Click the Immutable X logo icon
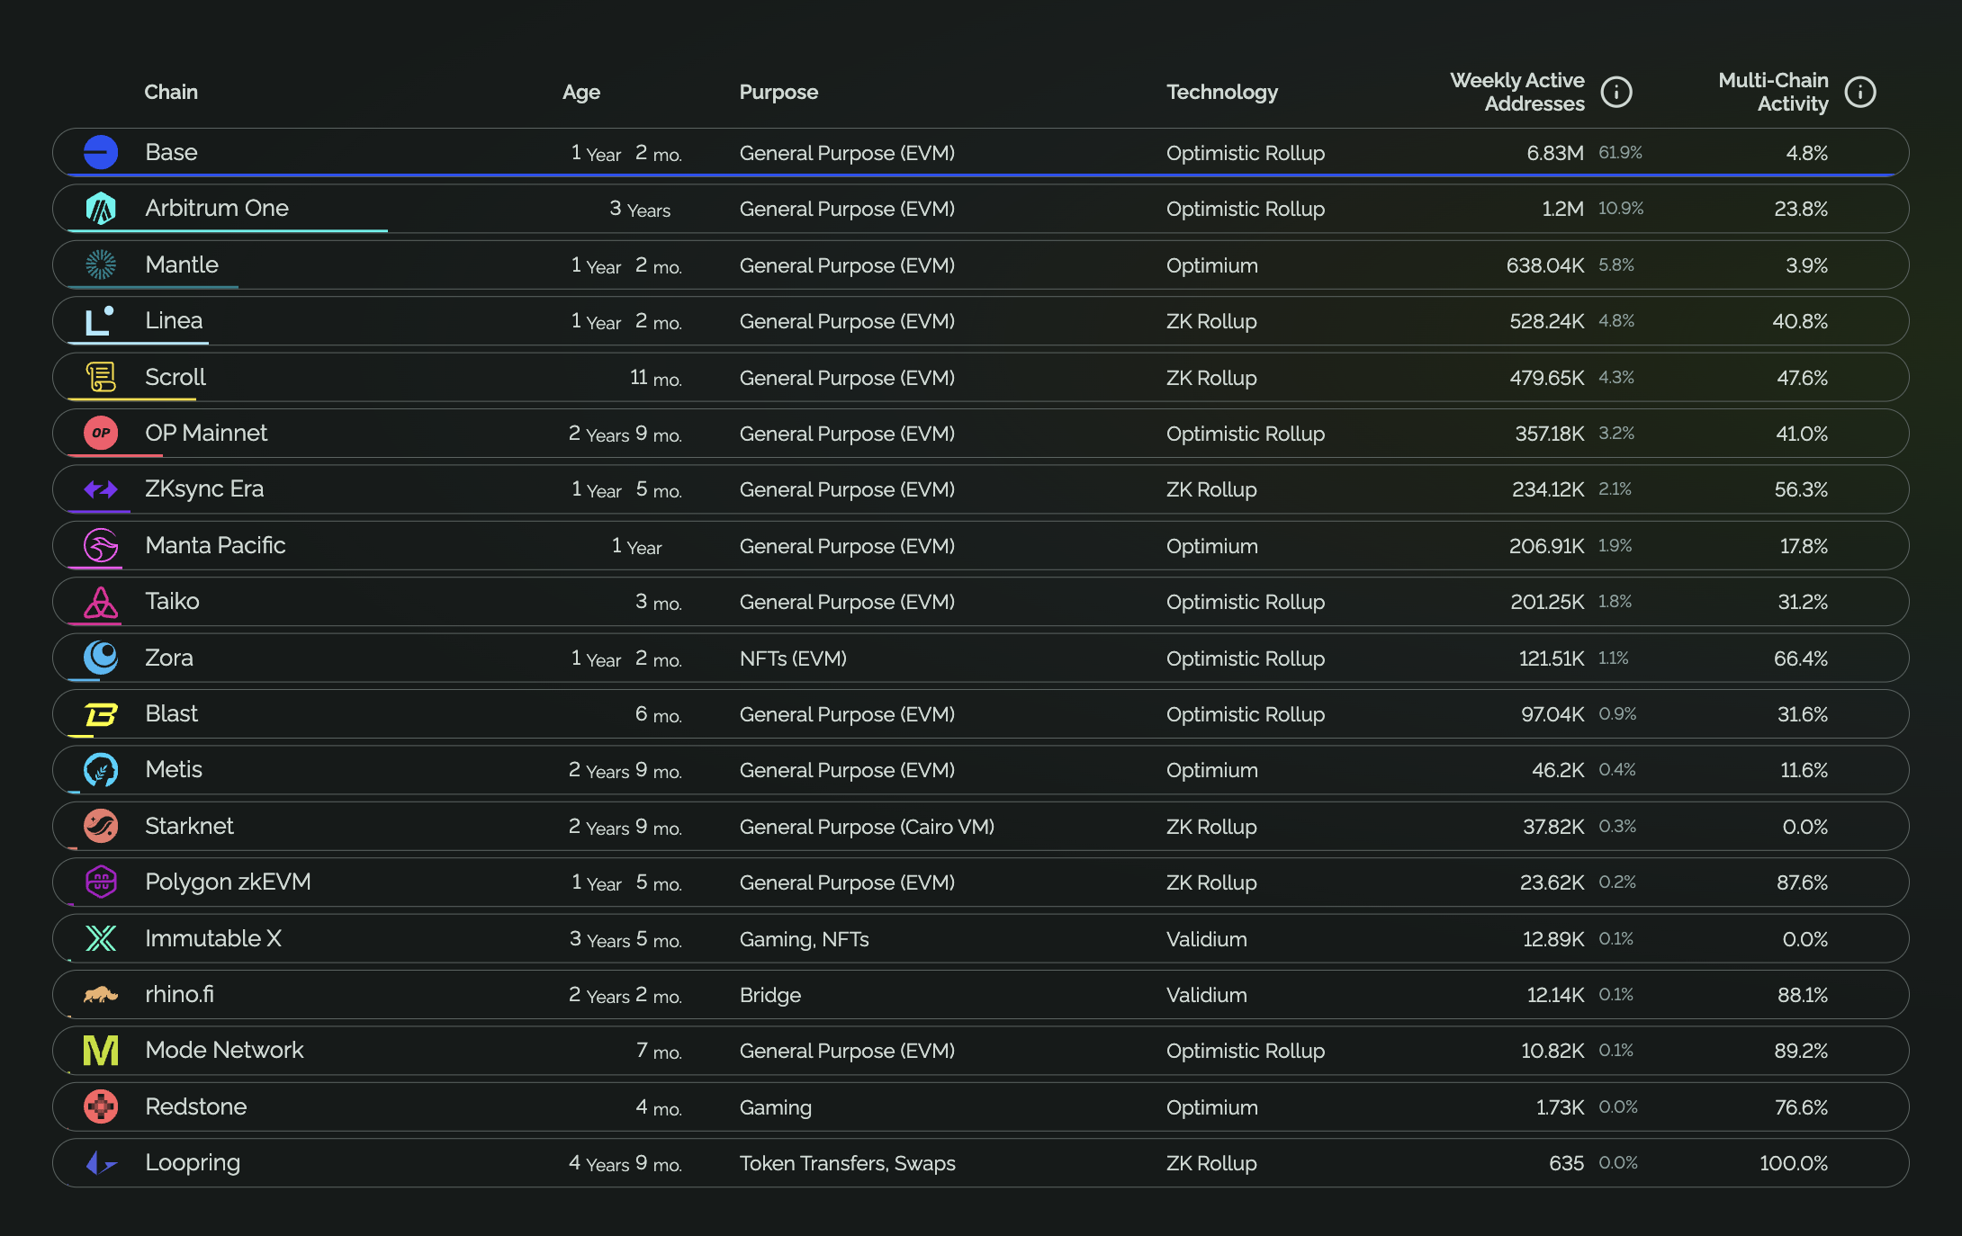Viewport: 1962px width, 1236px height. [101, 938]
